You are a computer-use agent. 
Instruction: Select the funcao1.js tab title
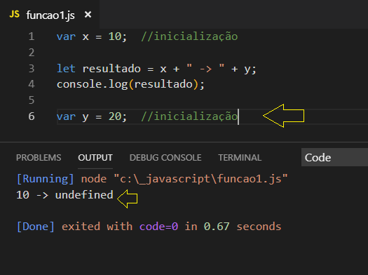50,15
